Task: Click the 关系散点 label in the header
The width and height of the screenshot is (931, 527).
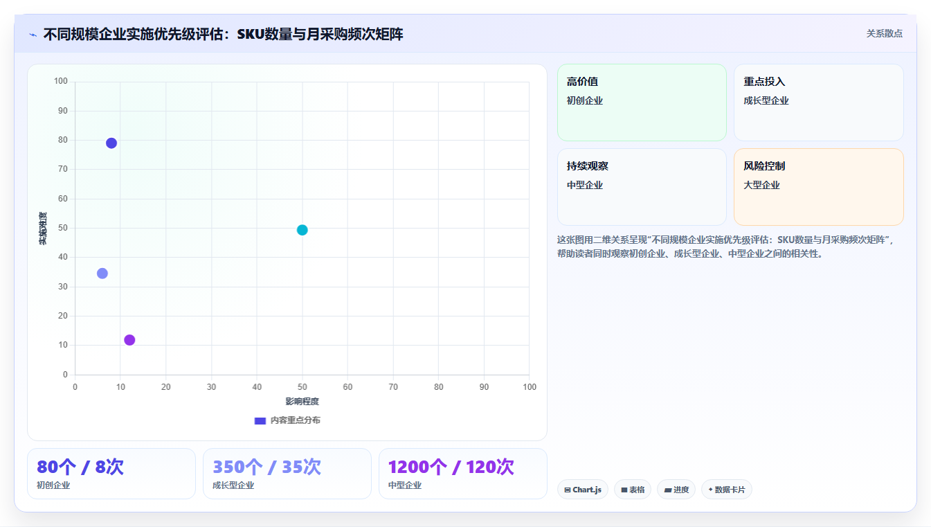Action: [x=885, y=33]
